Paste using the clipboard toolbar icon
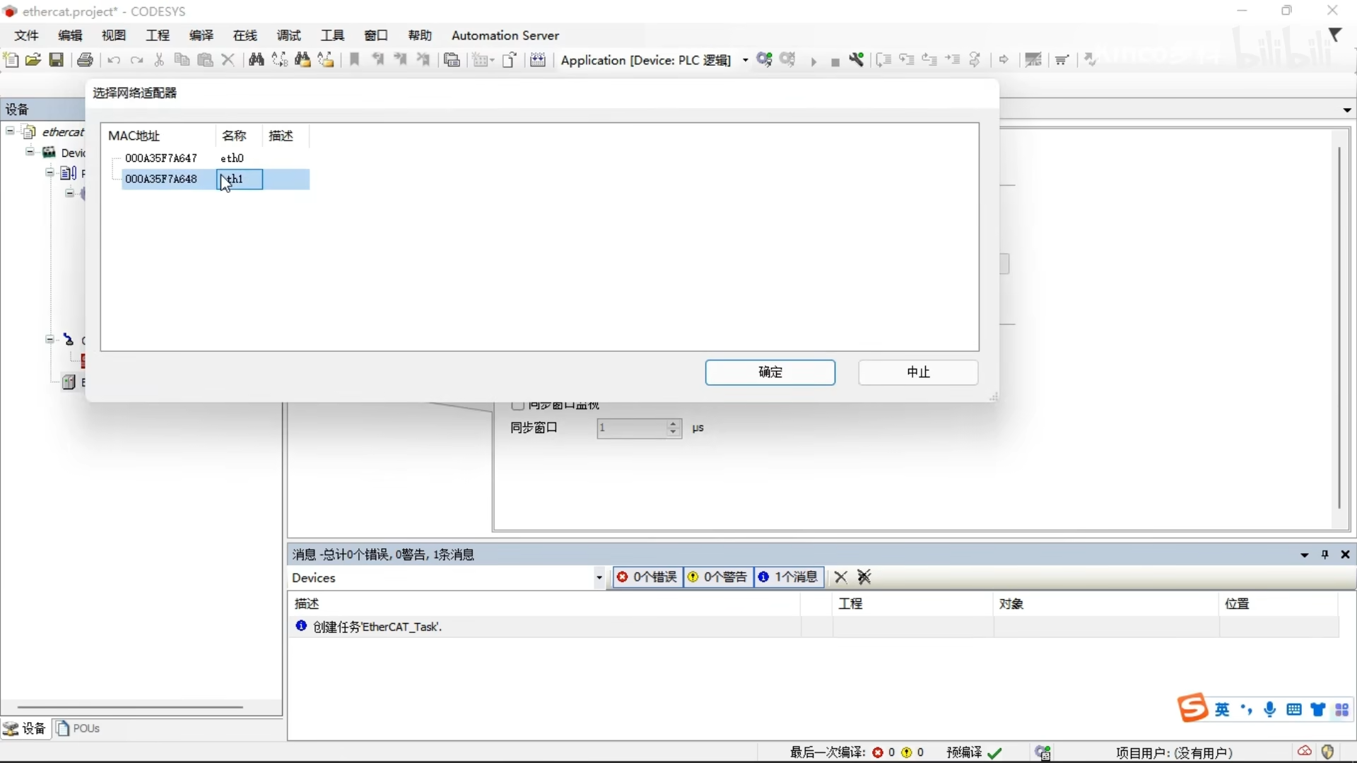 [205, 60]
